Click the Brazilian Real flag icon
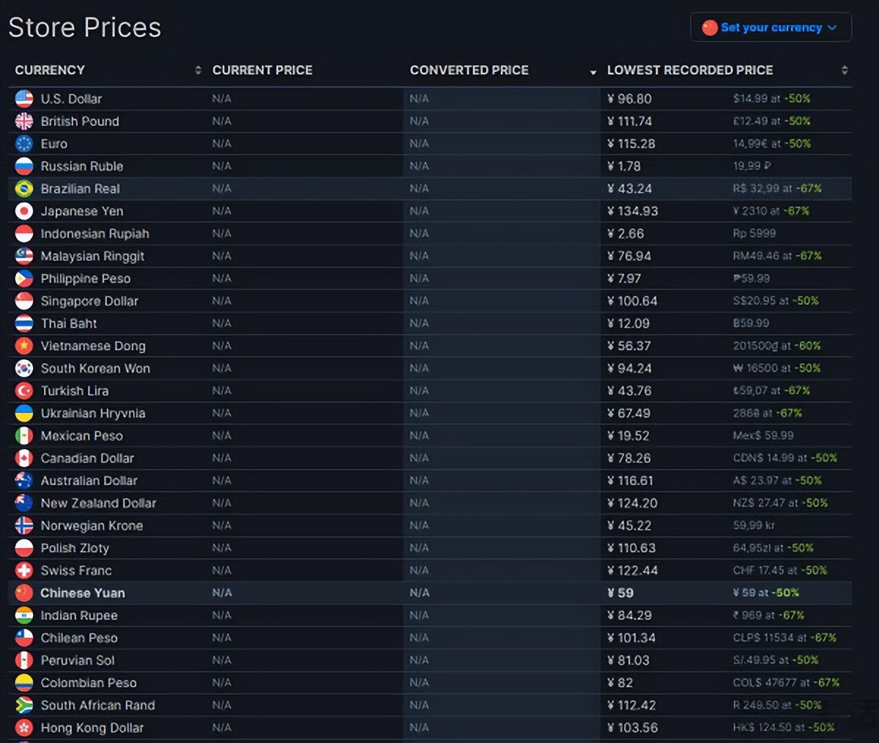Screen dimensions: 879x743 pos(24,188)
